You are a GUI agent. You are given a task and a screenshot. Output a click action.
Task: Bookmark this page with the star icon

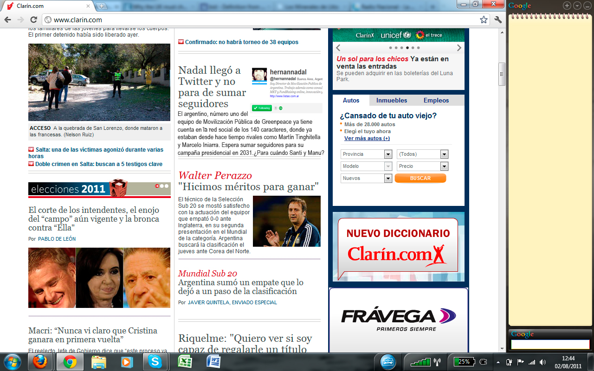pyautogui.click(x=484, y=19)
